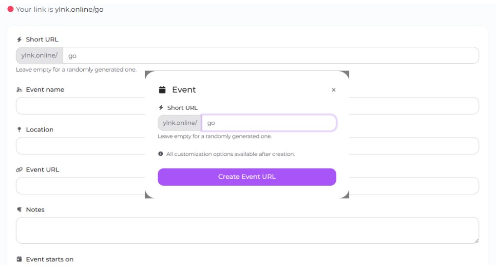Click the paragraph icon beside Notes
Viewport: 496px width, 268px height.
pyautogui.click(x=19, y=210)
